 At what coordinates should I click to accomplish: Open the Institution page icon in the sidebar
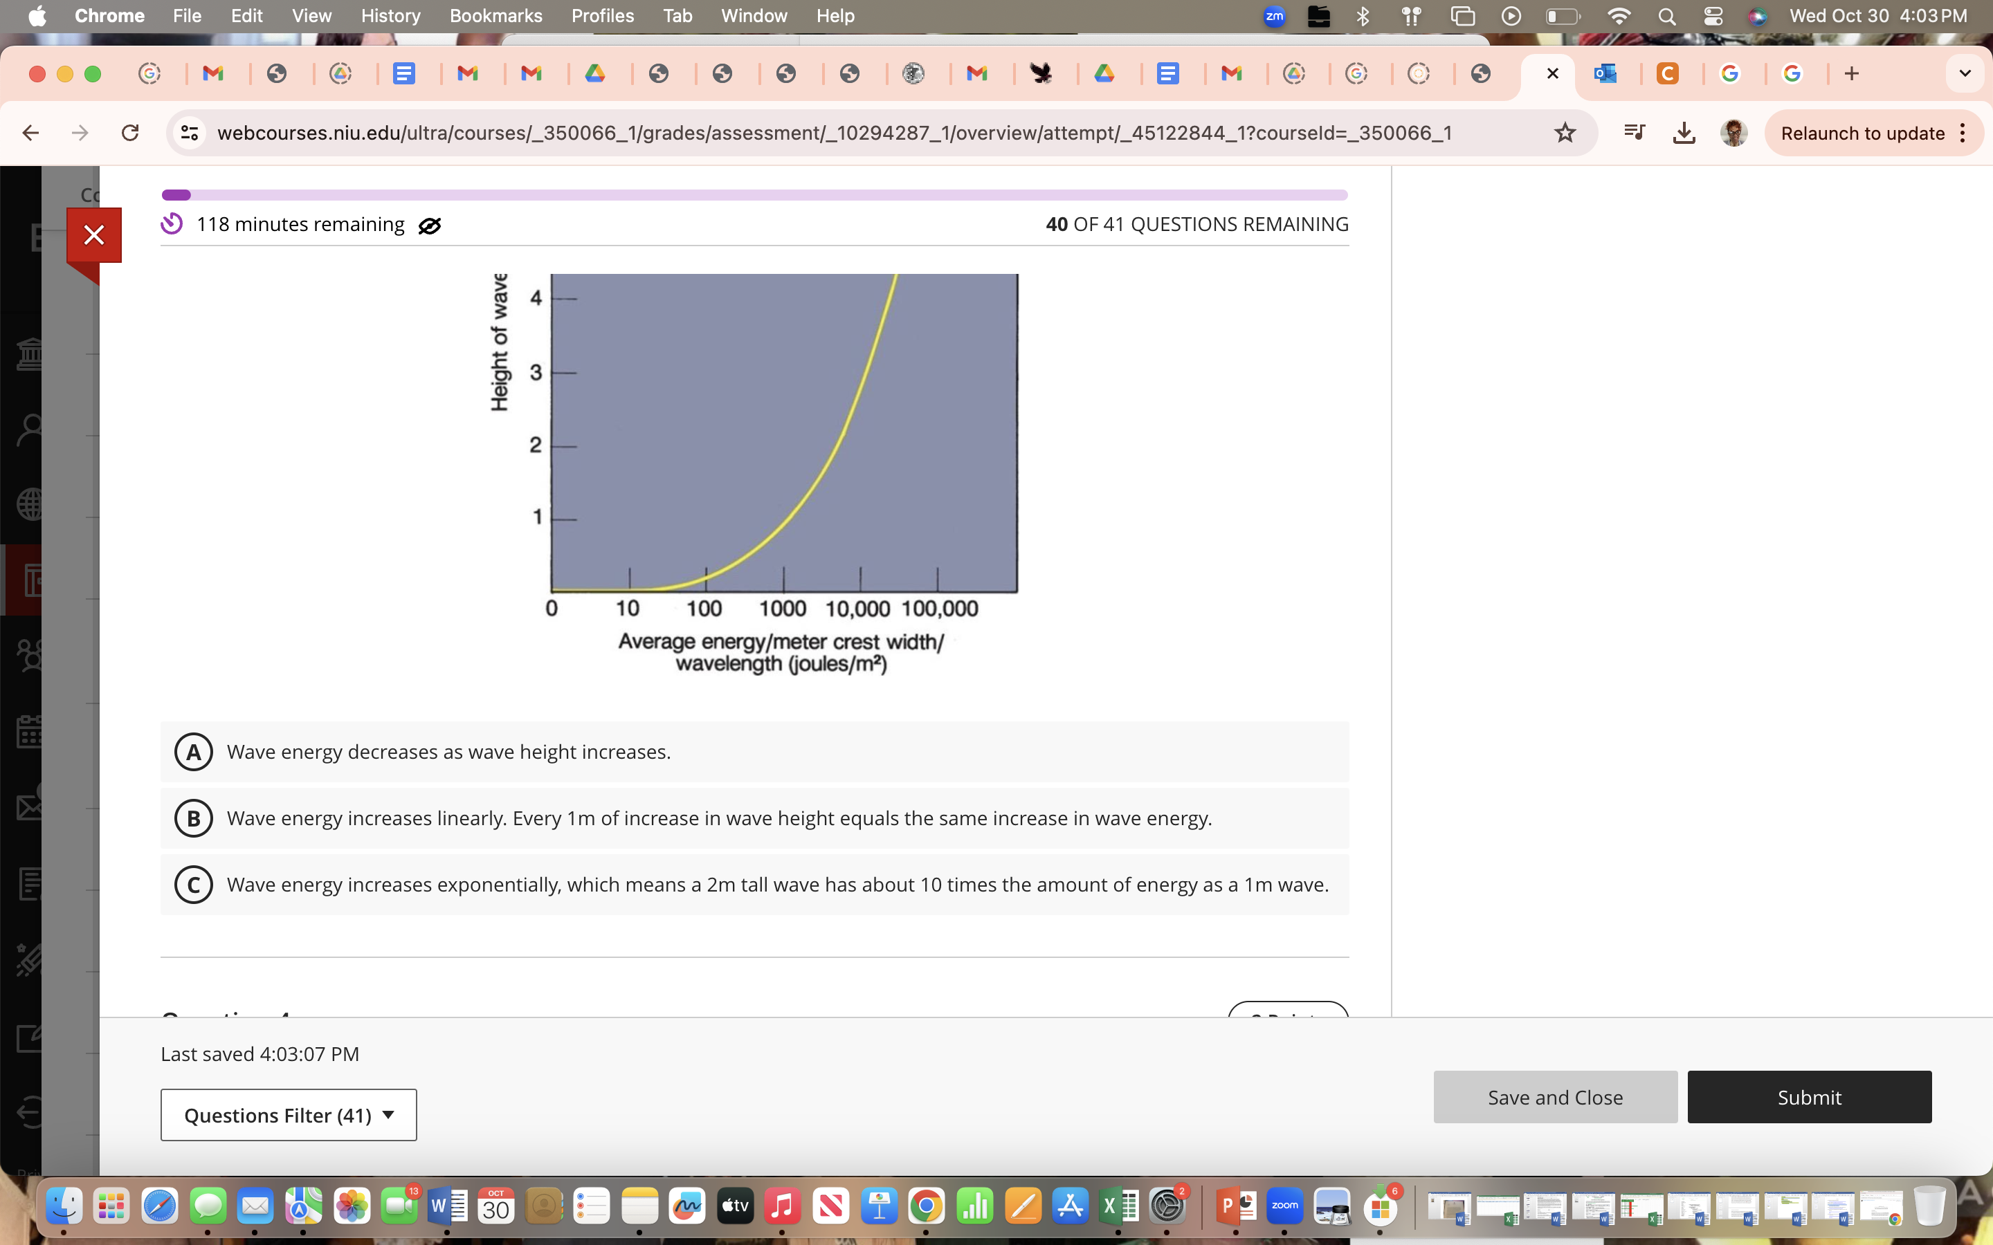tap(30, 354)
